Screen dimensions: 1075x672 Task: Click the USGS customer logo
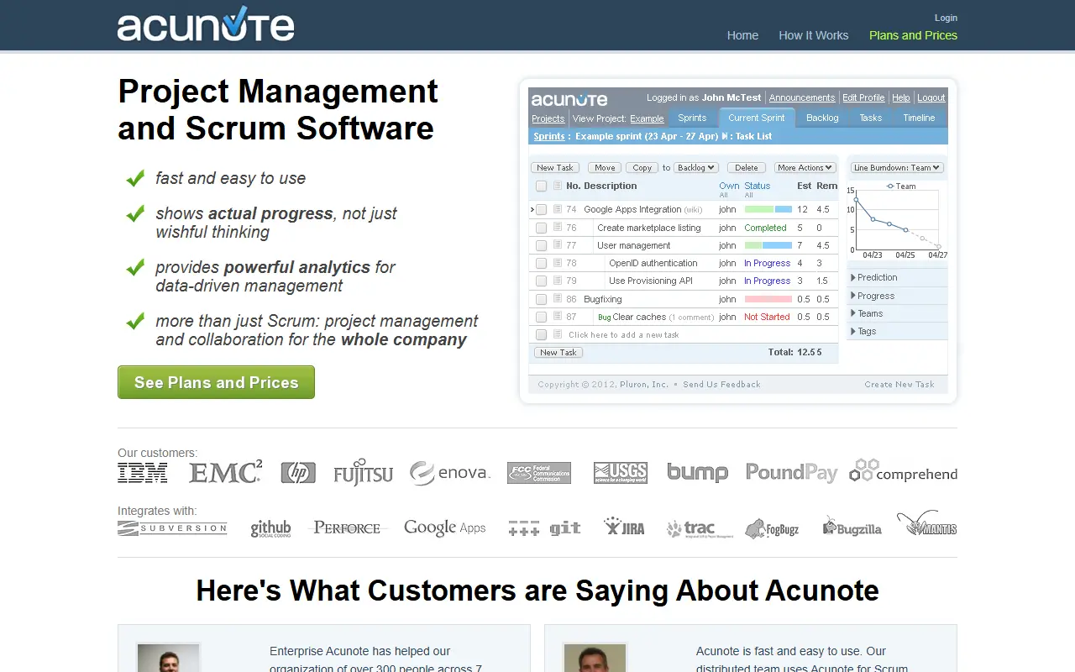pos(620,473)
